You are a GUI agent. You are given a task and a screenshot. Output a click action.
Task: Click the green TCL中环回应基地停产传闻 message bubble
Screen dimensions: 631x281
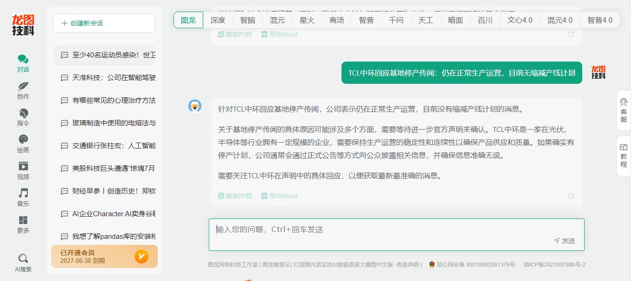point(462,73)
